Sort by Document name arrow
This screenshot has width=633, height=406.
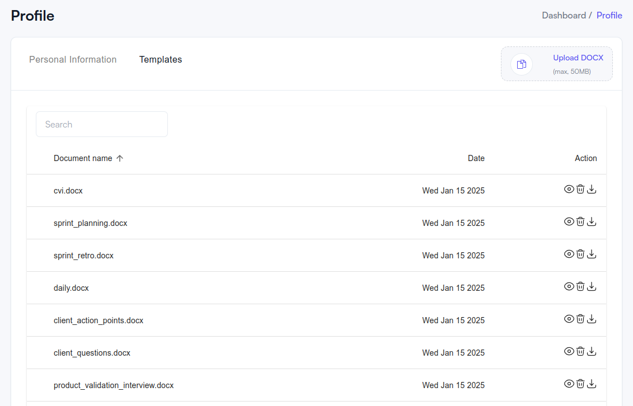[x=120, y=158]
